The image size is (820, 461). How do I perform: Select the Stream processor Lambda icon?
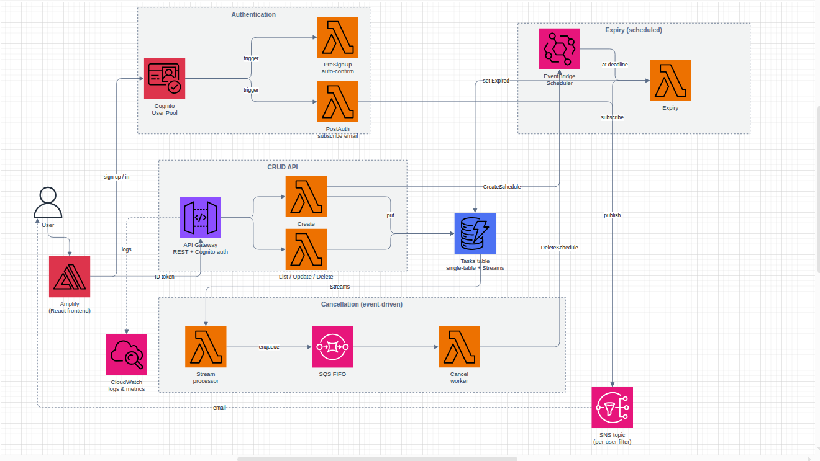206,347
